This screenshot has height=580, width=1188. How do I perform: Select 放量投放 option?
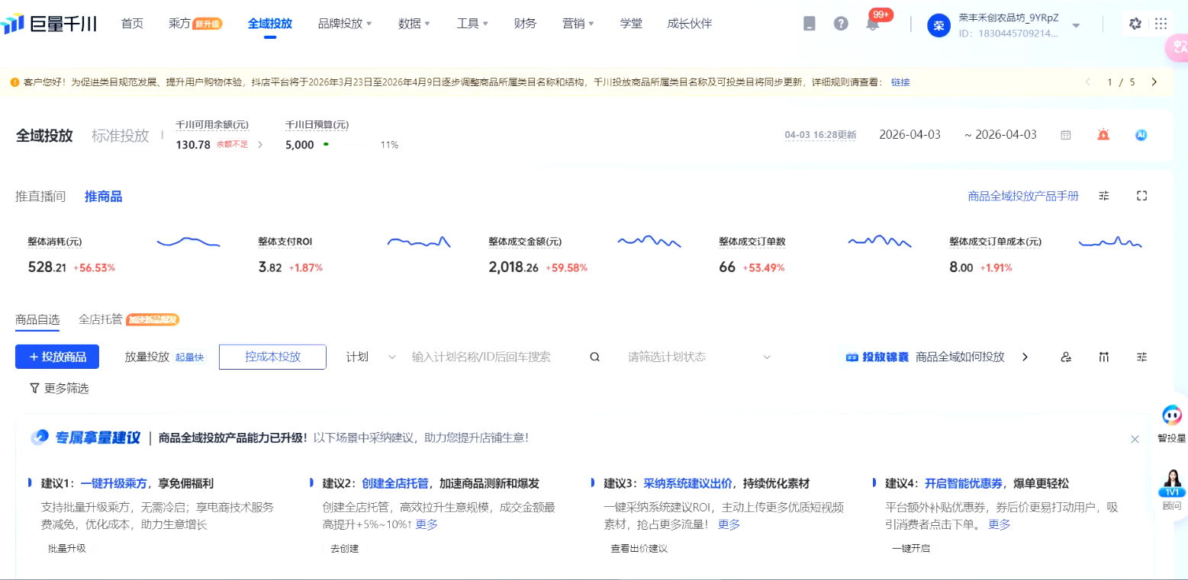147,357
